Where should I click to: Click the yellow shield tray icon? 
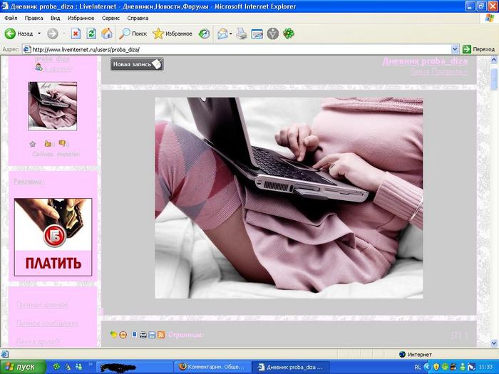click(436, 367)
